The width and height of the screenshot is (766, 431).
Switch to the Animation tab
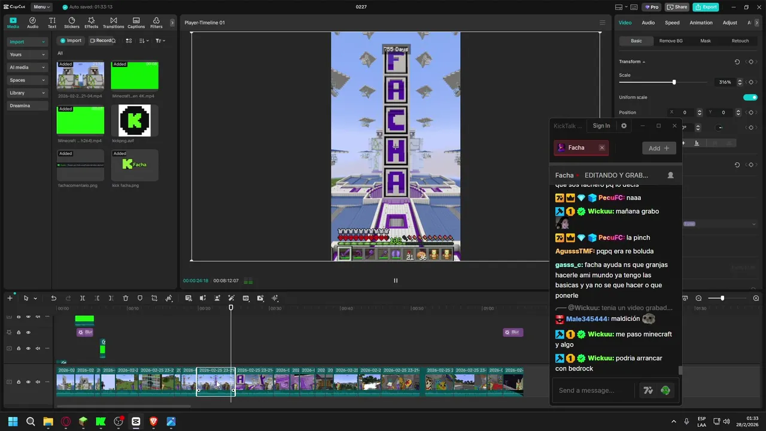(701, 23)
